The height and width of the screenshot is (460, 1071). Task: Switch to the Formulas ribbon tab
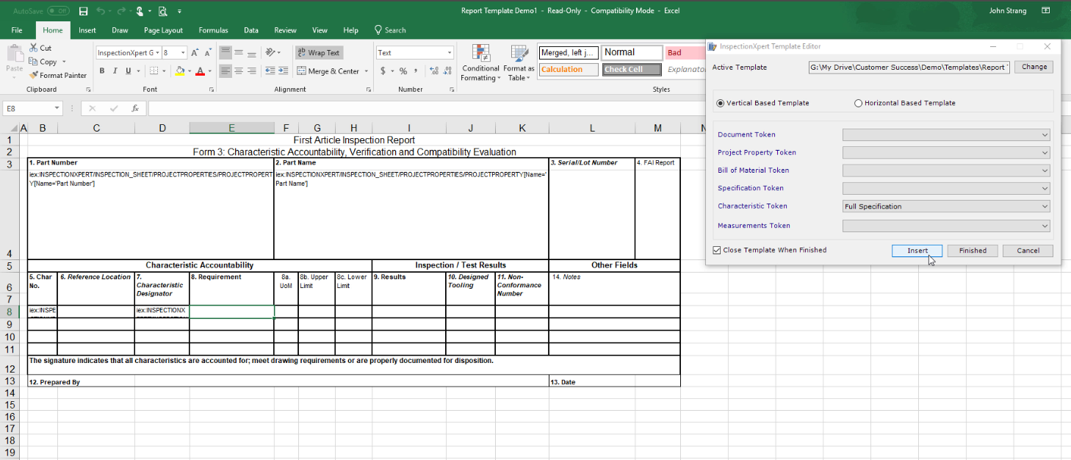point(213,30)
